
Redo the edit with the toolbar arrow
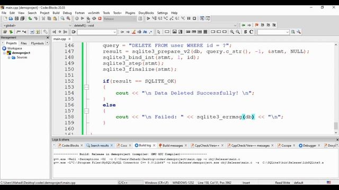[35, 18]
